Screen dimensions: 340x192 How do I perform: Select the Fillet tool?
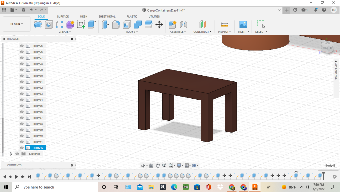click(x=116, y=24)
